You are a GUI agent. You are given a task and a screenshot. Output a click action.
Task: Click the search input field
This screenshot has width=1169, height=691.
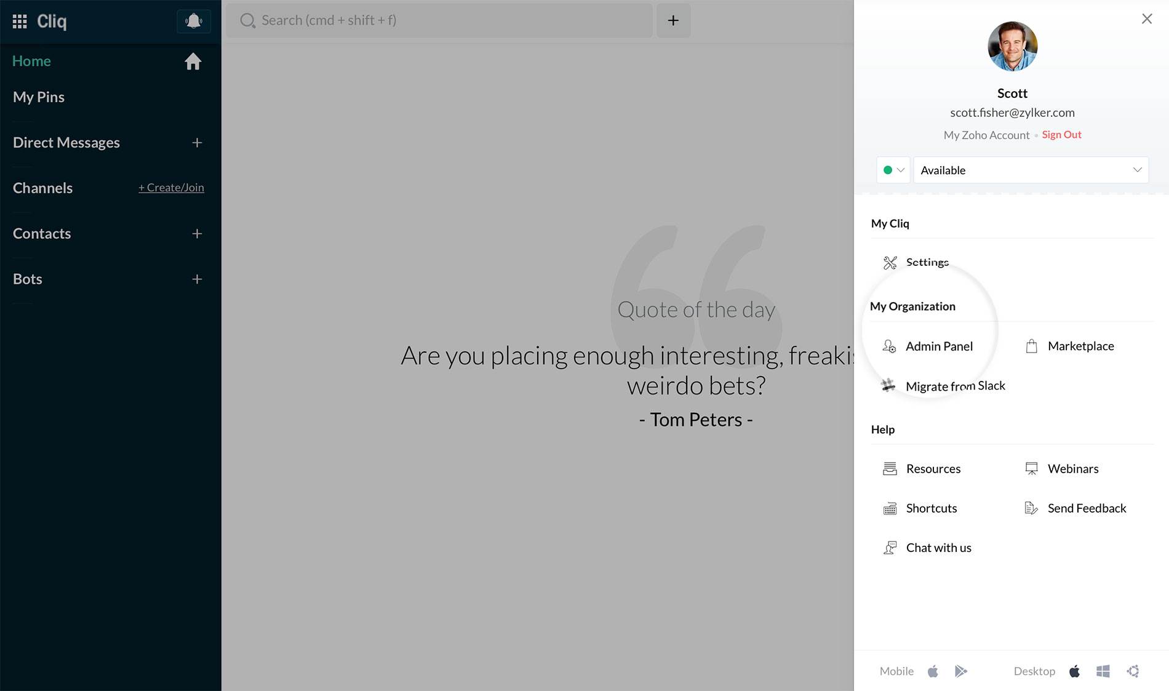439,20
